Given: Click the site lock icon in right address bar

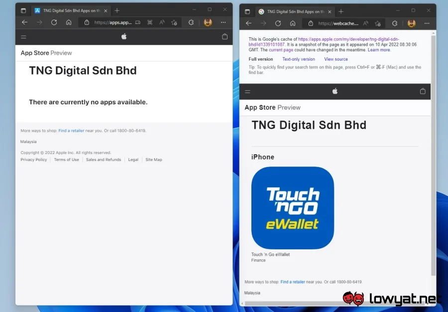Looking at the screenshot, I should [x=311, y=23].
